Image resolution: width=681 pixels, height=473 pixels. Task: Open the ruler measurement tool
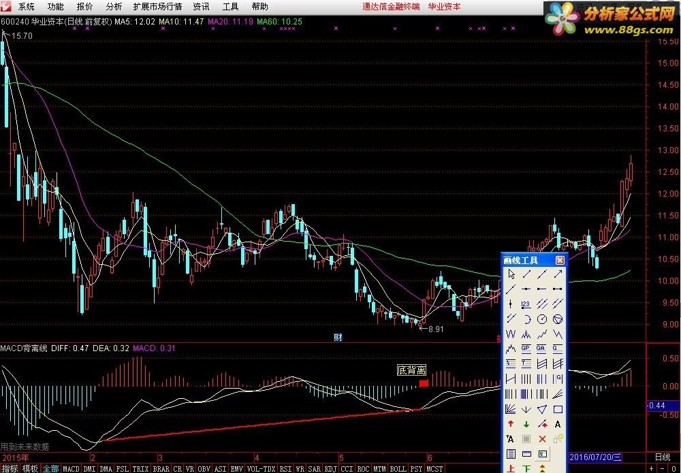526,454
